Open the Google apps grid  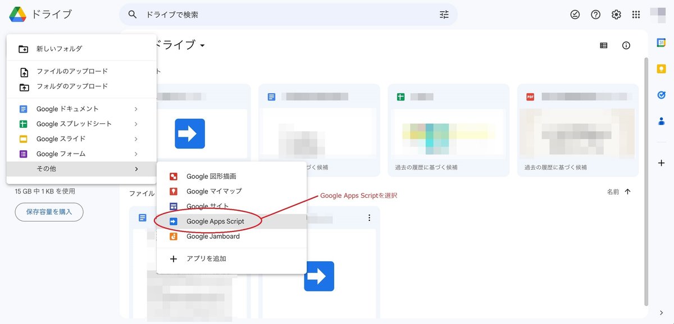click(636, 15)
